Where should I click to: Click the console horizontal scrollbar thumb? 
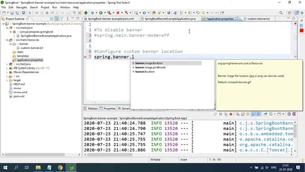click(x=110, y=155)
